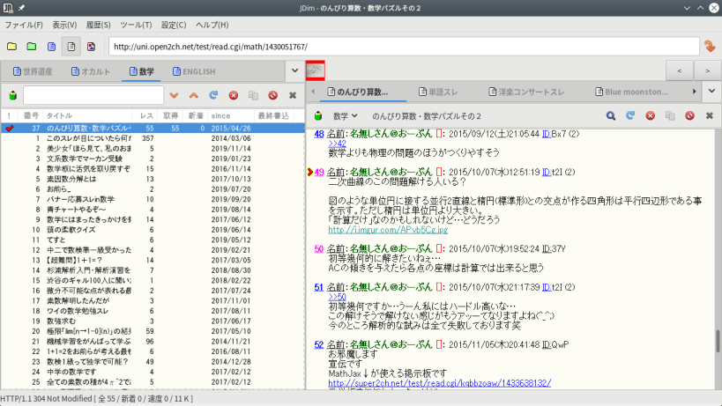Open the ファイル(F) menu
Screen dimensions: 722x406
24,25
